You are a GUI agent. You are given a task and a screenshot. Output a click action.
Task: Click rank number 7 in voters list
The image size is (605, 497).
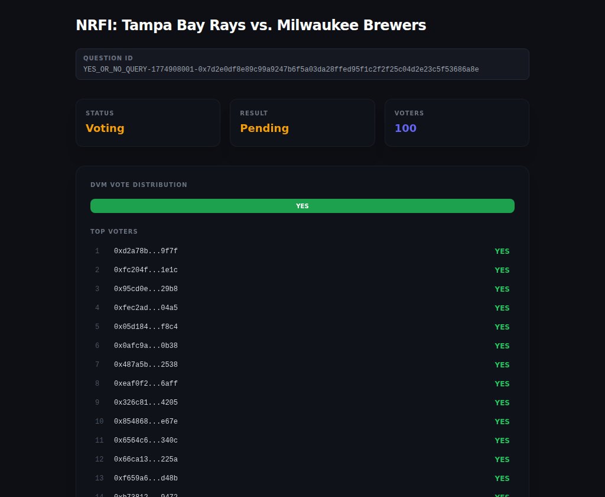click(97, 365)
